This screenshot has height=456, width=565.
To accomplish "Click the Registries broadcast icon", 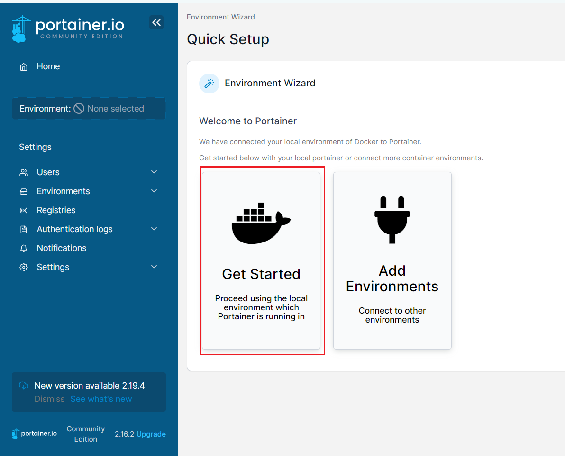I will (24, 210).
